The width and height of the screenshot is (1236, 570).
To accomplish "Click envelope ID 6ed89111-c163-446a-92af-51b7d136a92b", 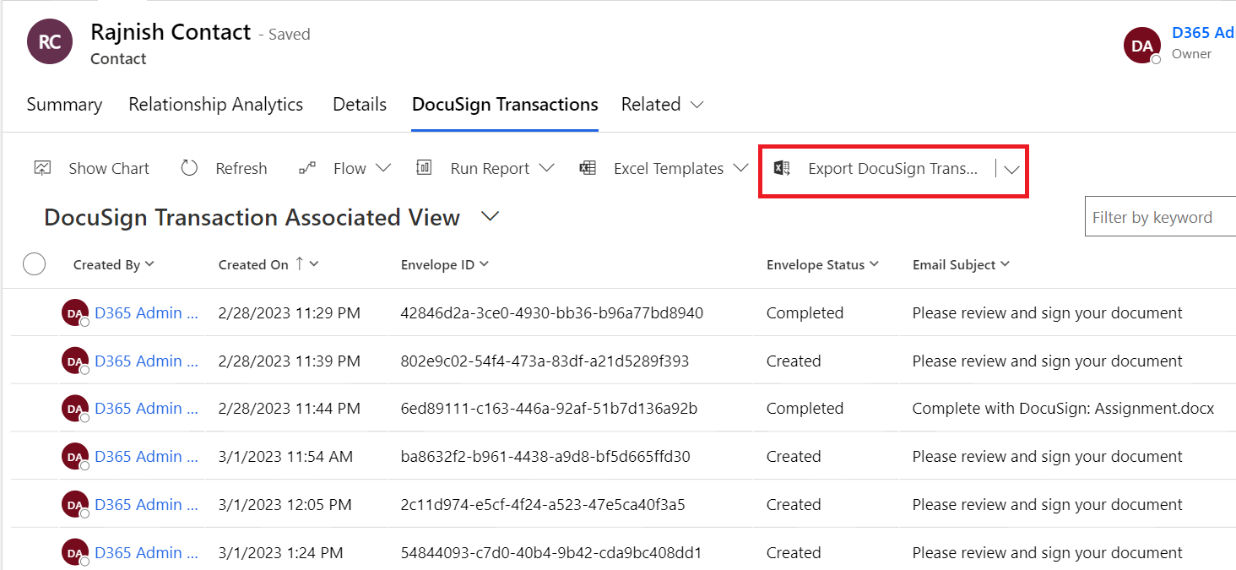I will (x=550, y=409).
